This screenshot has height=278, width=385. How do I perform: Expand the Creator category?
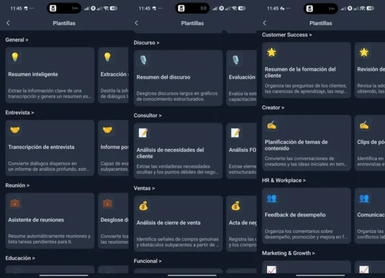273,107
